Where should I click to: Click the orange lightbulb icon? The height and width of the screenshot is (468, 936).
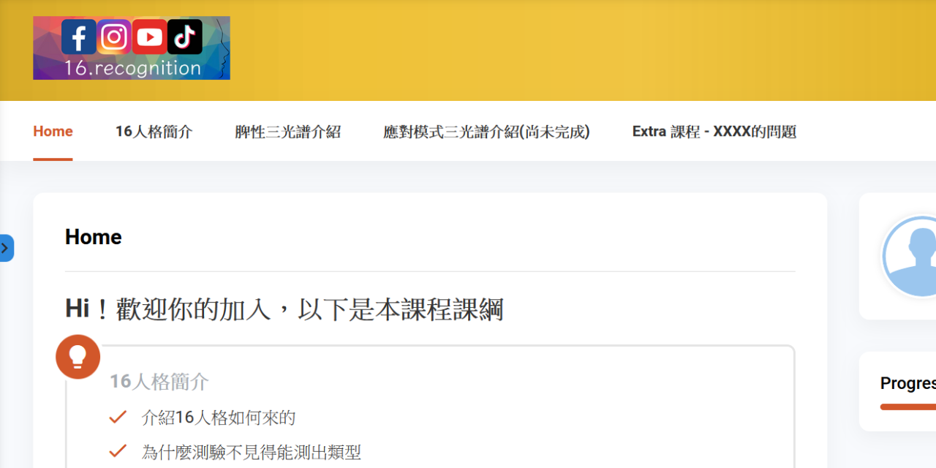(78, 356)
